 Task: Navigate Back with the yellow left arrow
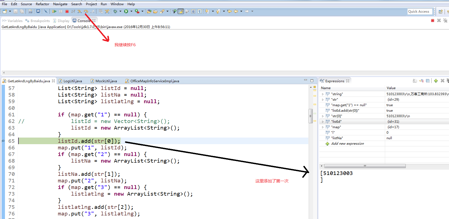point(236,11)
